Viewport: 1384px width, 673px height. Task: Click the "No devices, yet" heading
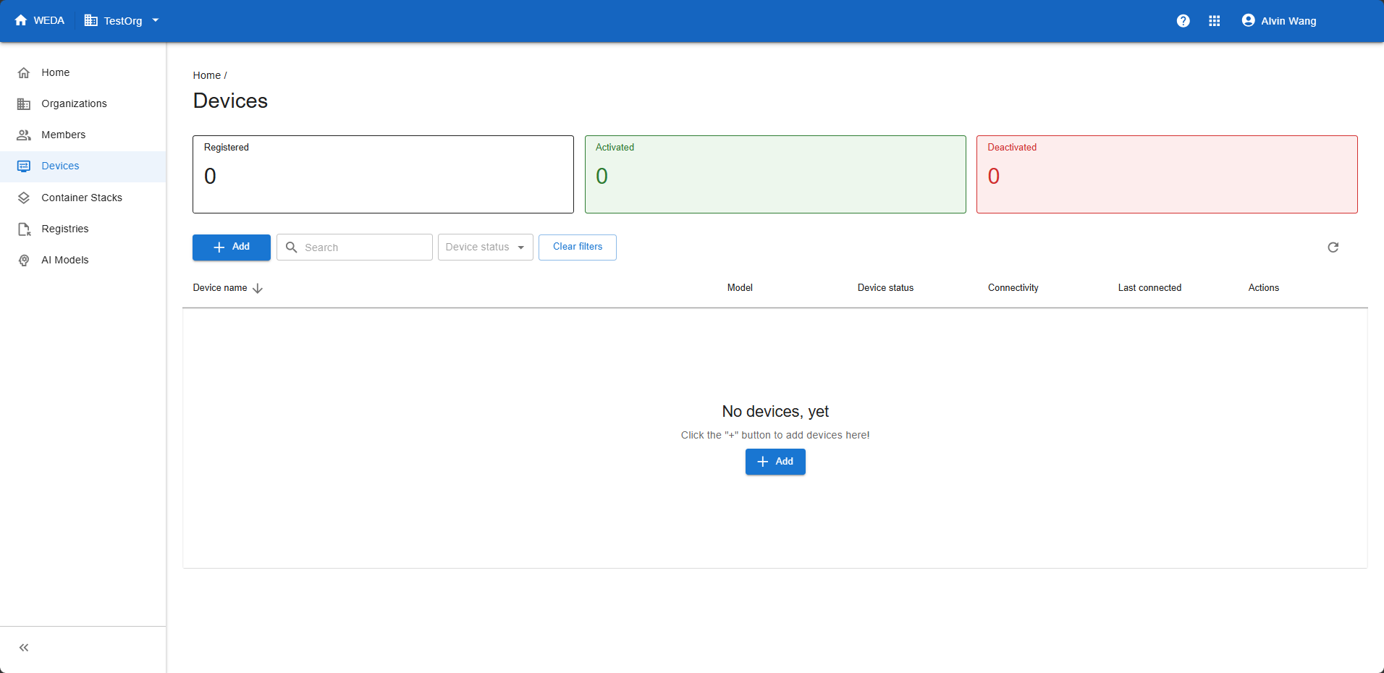pos(775,412)
